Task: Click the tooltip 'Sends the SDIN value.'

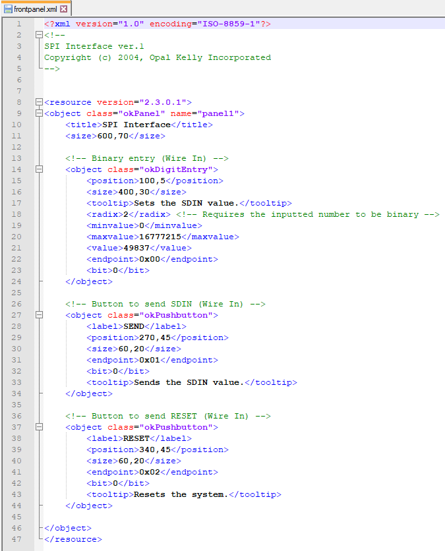Action: 189,383
